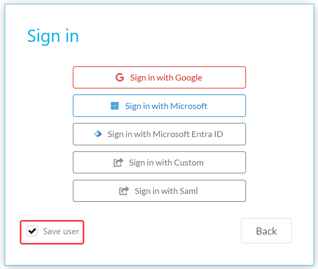The height and width of the screenshot is (269, 318).
Task: Click the Google G logo icon
Action: pyautogui.click(x=120, y=77)
